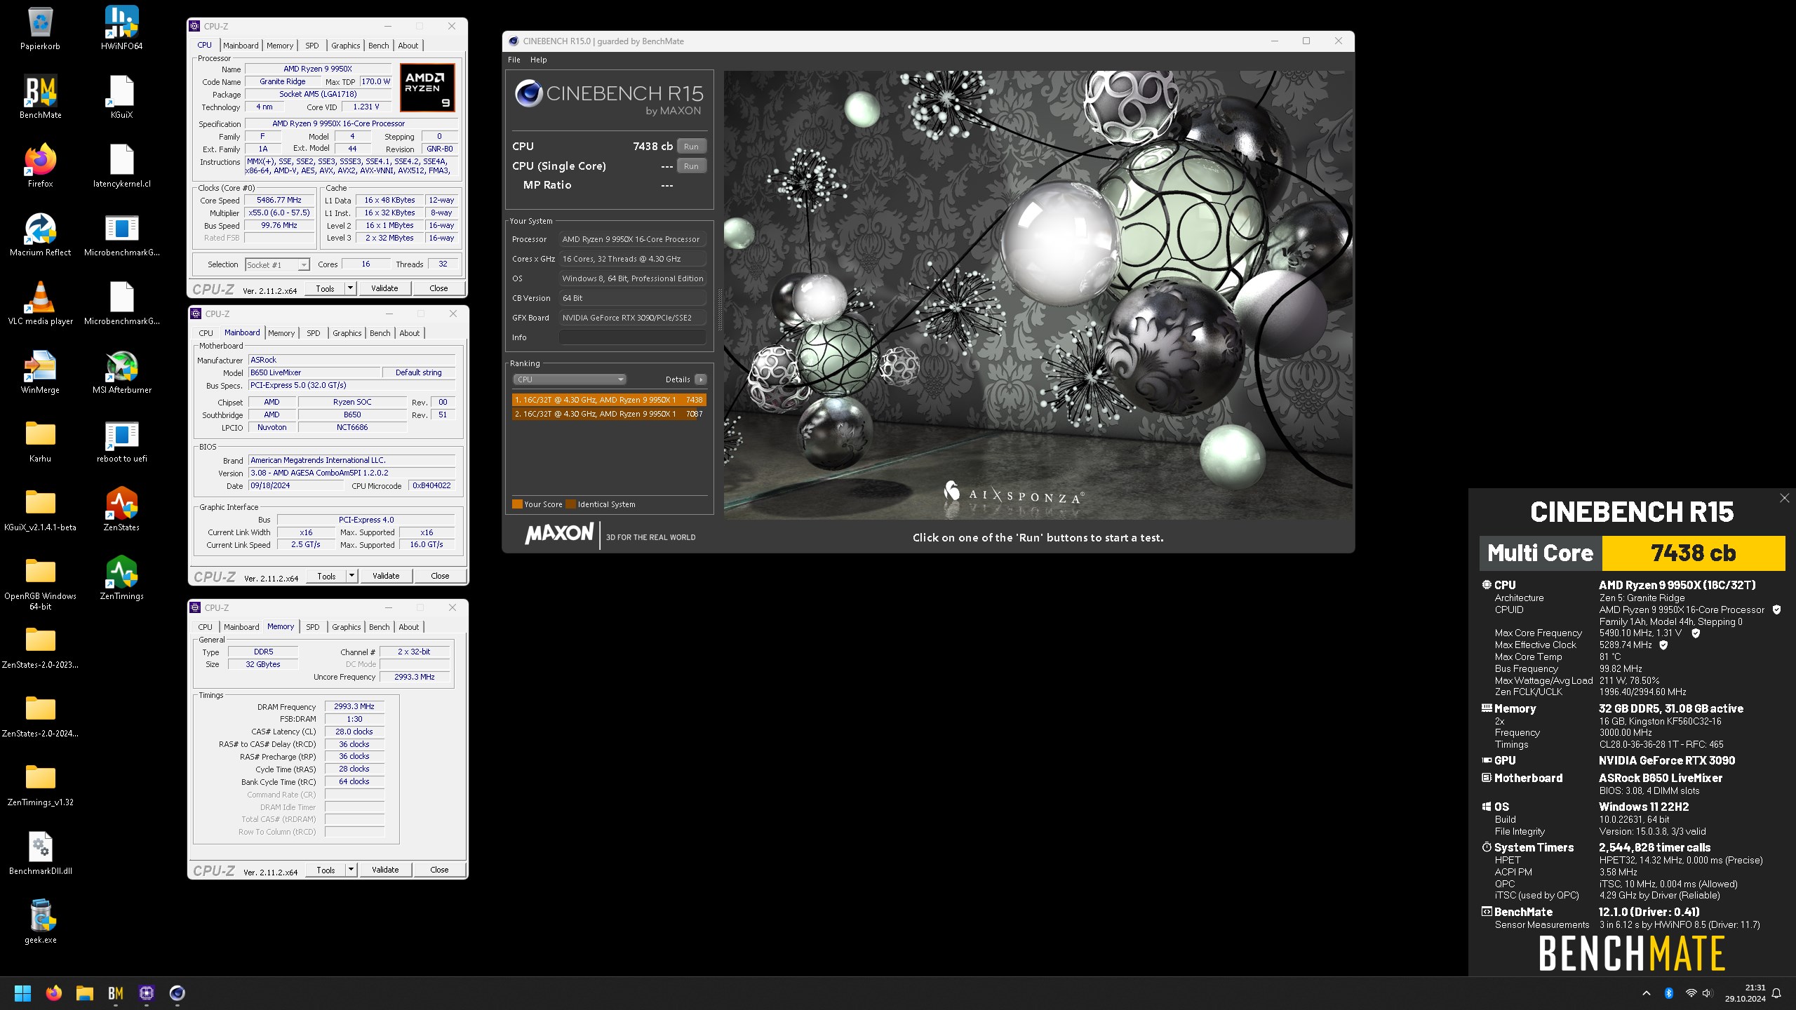Open the Karhu folder on desktop
Viewport: 1796px width, 1010px height.
point(40,440)
